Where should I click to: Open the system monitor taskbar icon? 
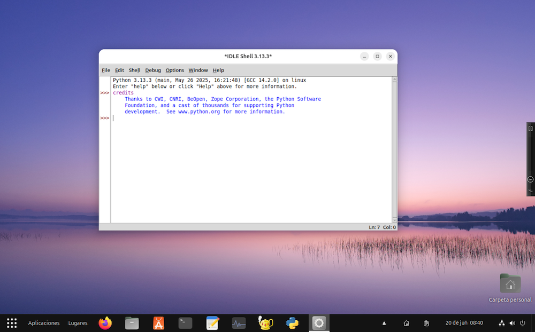pyautogui.click(x=239, y=323)
